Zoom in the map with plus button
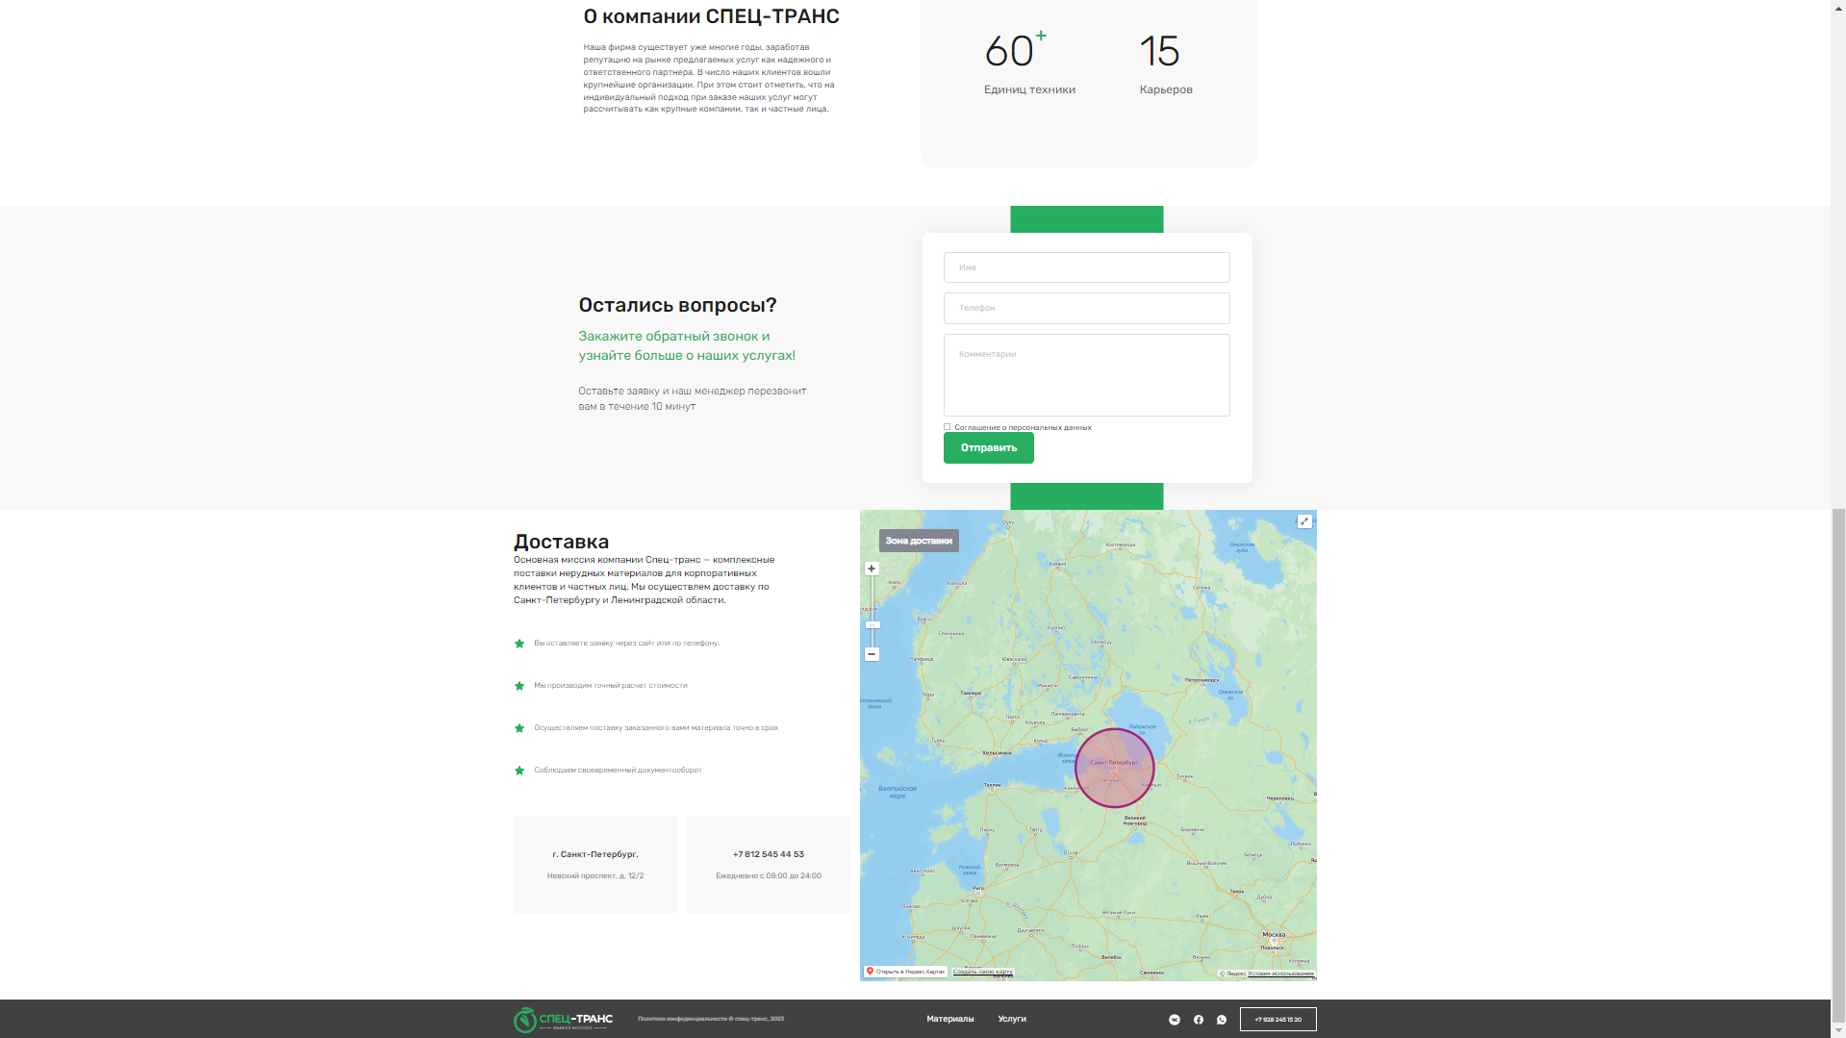 872,569
